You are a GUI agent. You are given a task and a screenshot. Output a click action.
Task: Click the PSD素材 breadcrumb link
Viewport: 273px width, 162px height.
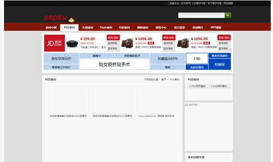tap(175, 80)
